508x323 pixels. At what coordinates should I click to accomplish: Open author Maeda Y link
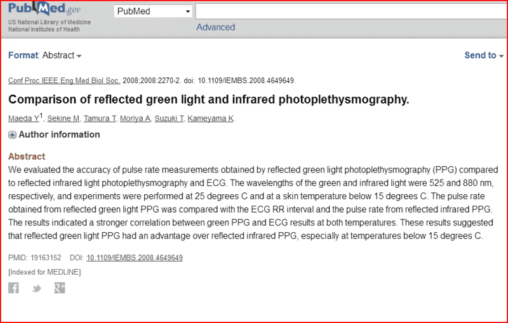pyautogui.click(x=23, y=119)
